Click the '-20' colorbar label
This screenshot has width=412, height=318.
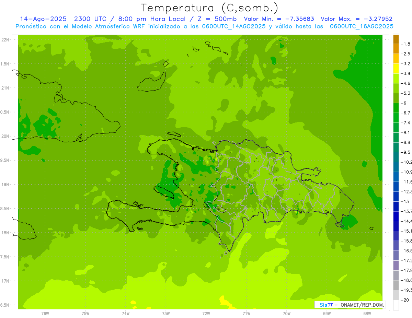[405, 300]
